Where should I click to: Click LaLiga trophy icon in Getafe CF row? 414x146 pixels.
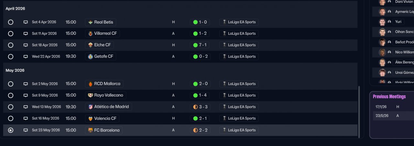224,56
